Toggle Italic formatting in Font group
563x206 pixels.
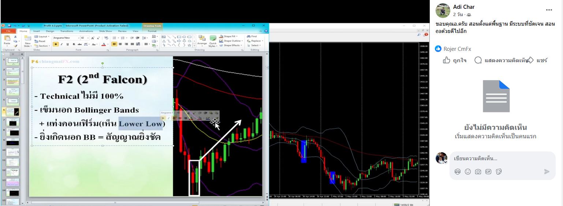tap(62, 44)
